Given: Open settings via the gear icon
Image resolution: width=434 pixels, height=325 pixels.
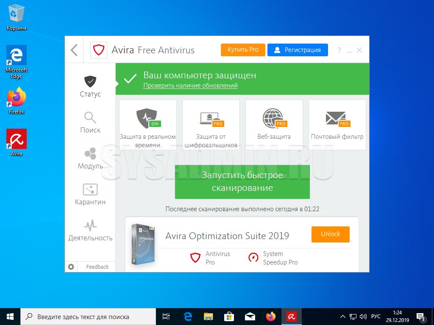Looking at the screenshot, I should [71, 267].
